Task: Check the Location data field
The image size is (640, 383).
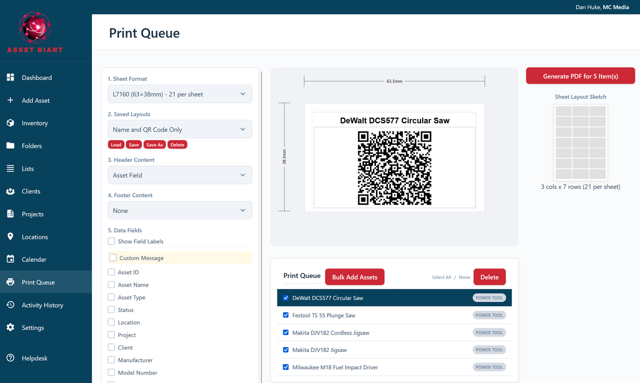Action: (111, 322)
